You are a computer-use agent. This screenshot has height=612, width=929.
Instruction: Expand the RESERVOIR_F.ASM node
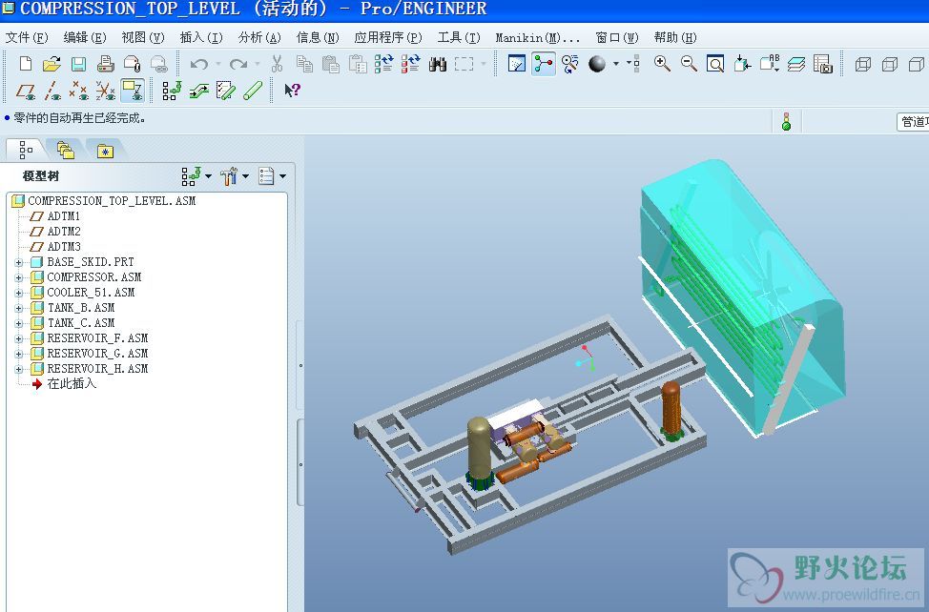[18, 338]
